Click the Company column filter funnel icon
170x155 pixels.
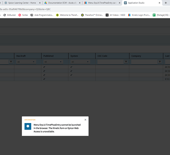point(160,62)
